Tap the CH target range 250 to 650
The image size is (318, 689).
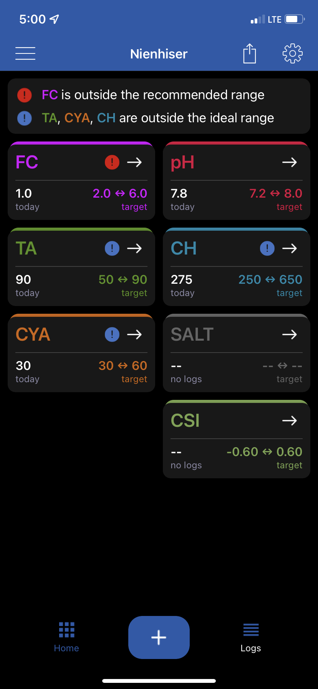[270, 280]
